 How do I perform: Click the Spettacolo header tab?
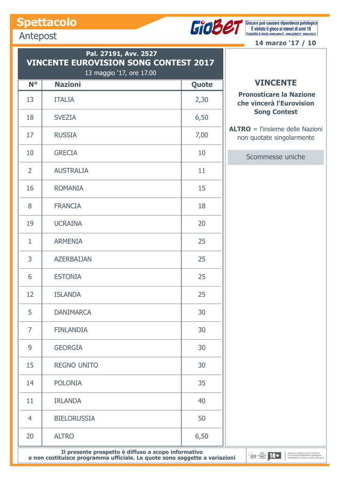point(46,22)
